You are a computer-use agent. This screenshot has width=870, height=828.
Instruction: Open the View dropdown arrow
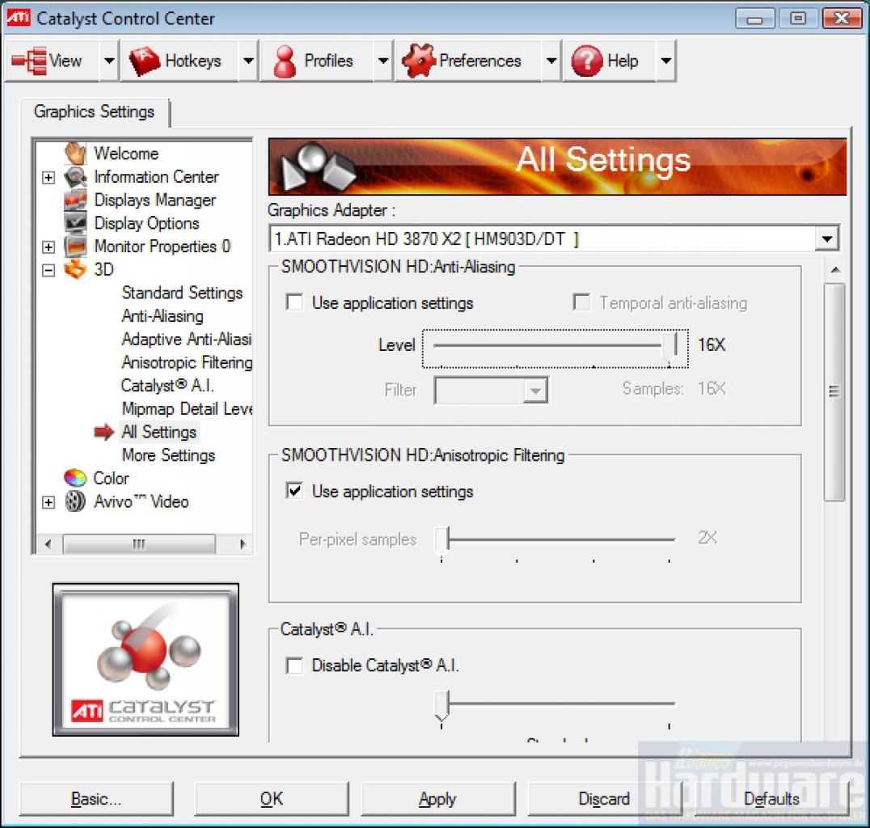click(109, 61)
